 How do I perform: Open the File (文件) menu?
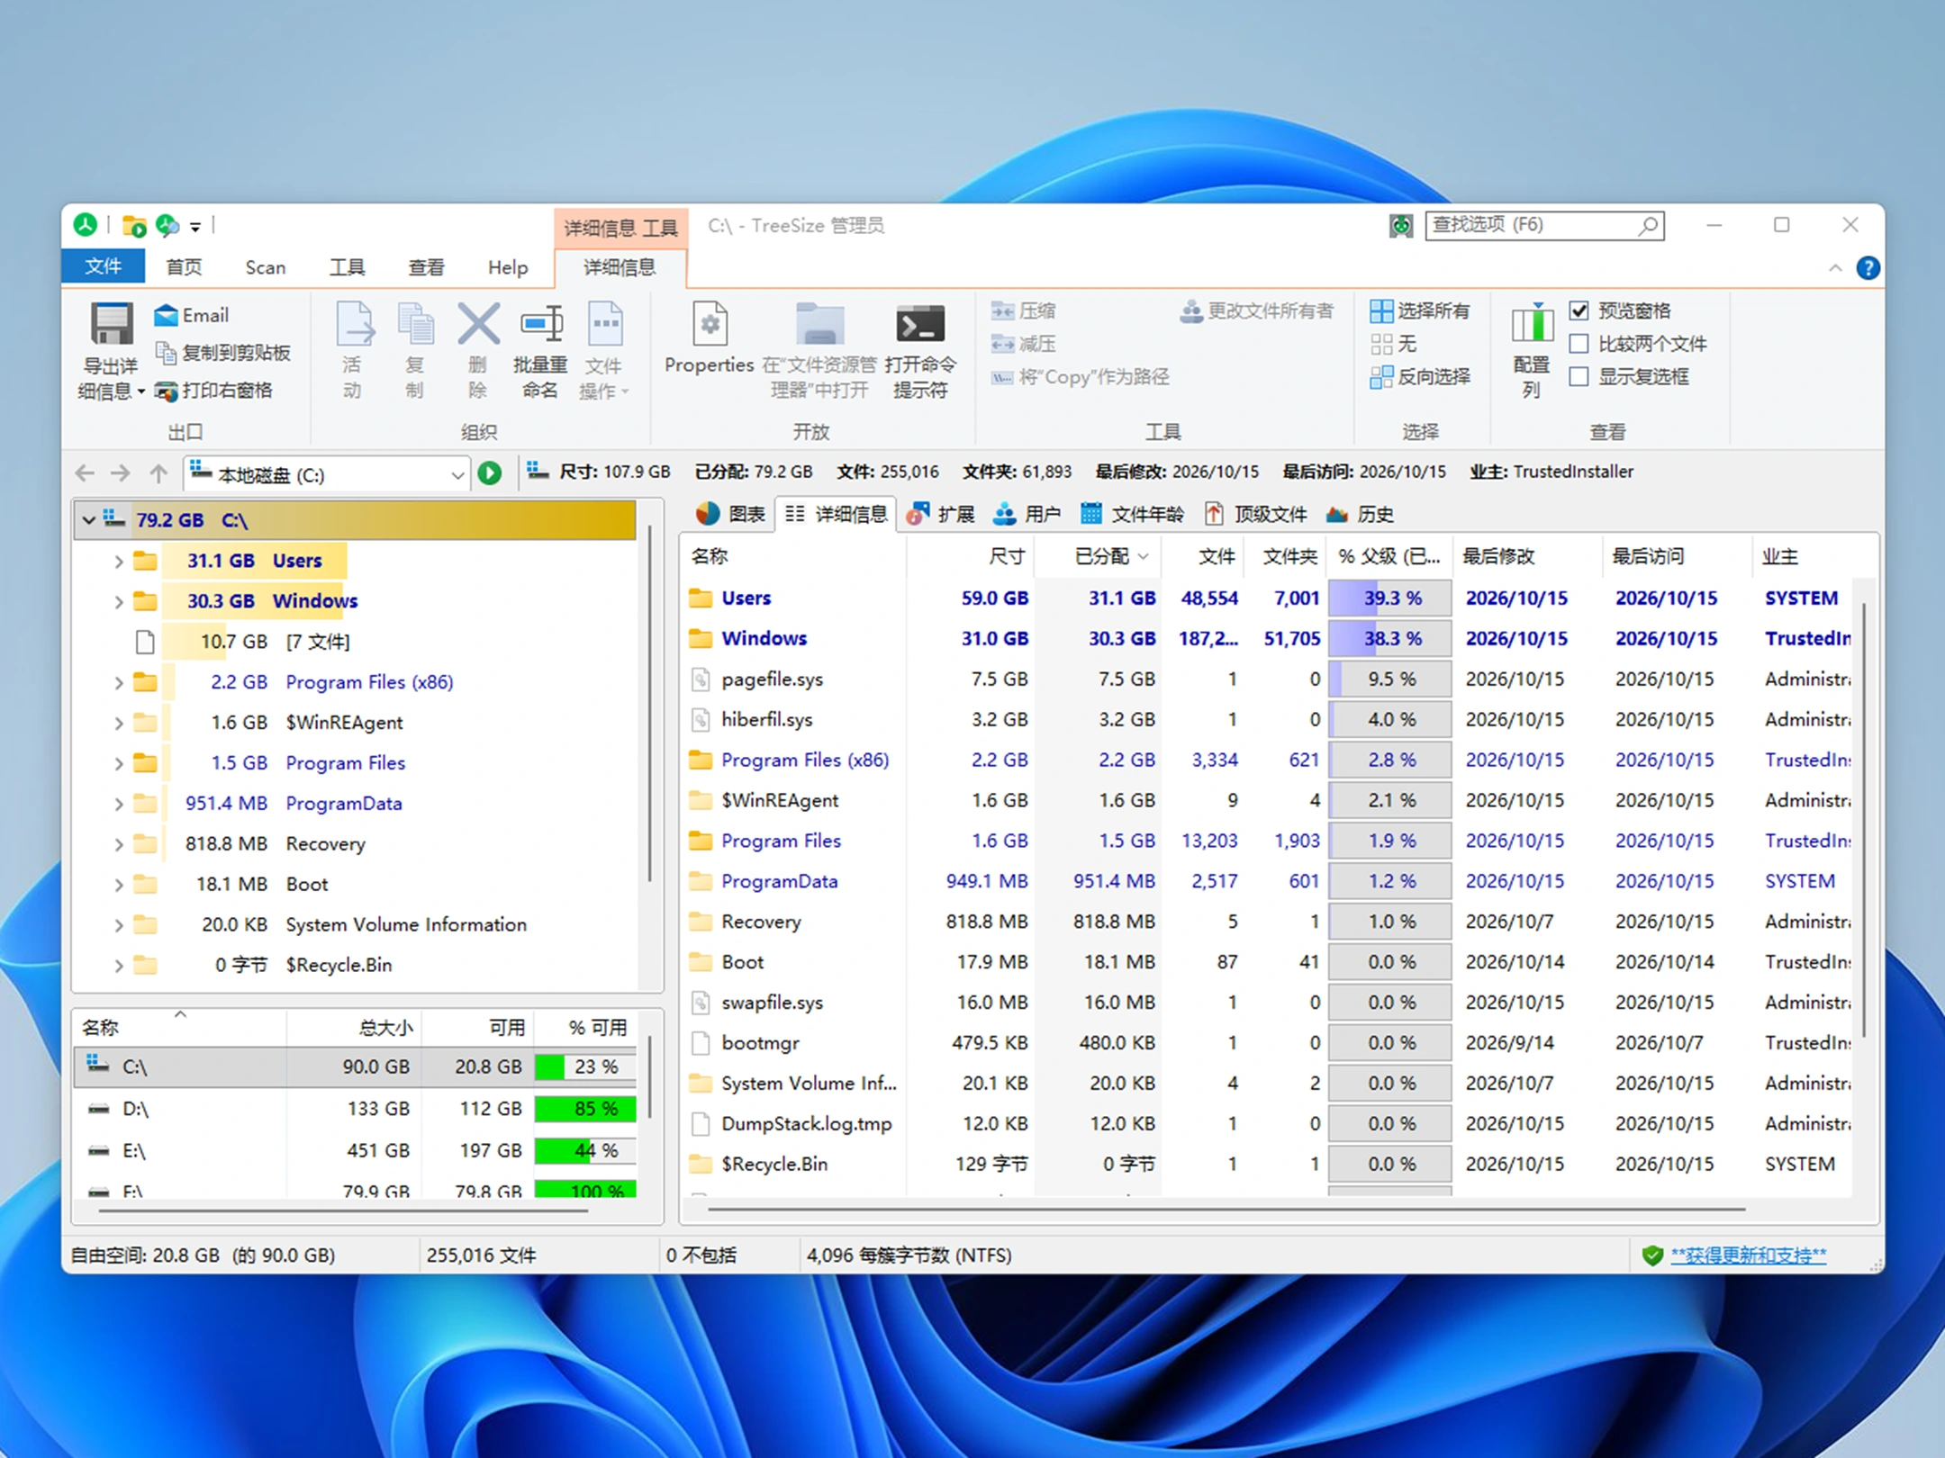click(103, 267)
